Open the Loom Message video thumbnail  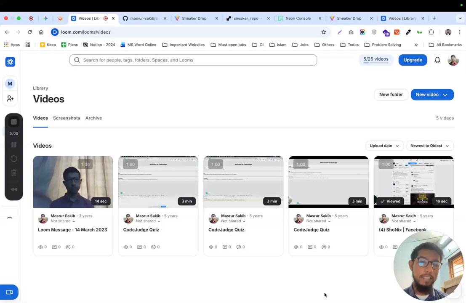73,182
